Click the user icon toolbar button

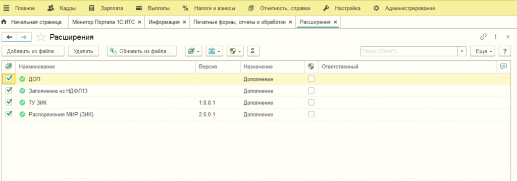click(253, 51)
